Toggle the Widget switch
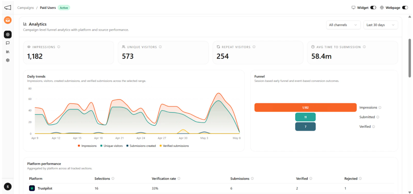The height and width of the screenshot is (194, 413). (x=373, y=7)
